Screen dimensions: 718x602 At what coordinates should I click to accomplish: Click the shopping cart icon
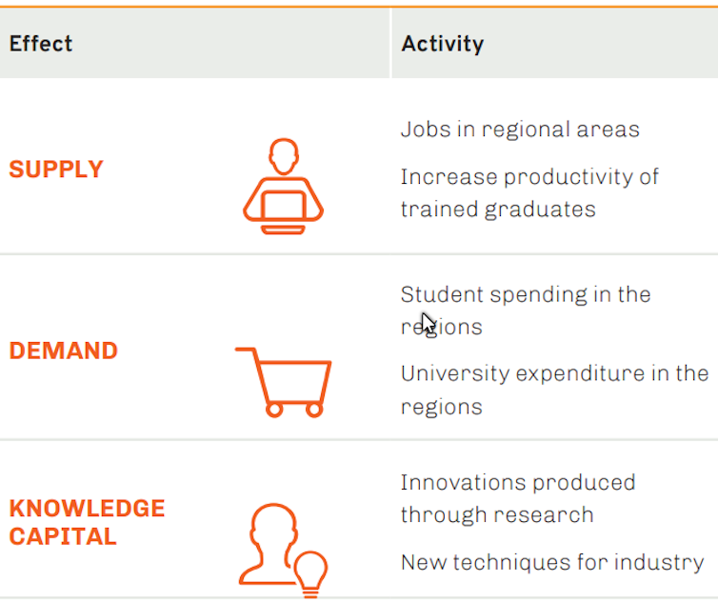click(284, 381)
